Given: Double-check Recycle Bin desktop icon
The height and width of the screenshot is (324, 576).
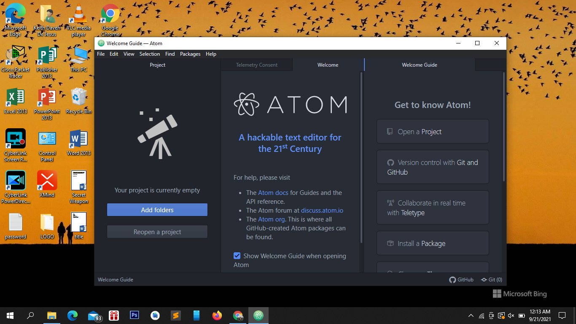Looking at the screenshot, I should [x=78, y=101].
